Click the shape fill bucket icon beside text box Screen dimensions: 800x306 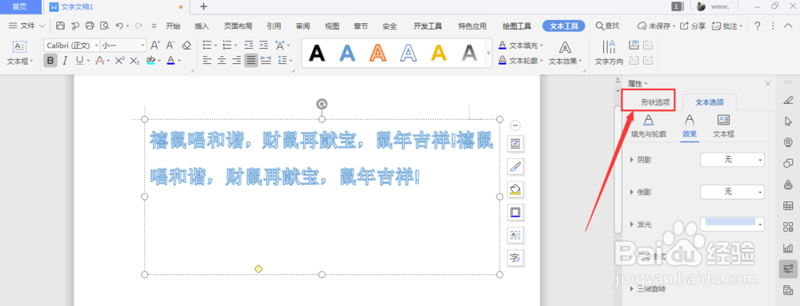(x=515, y=189)
